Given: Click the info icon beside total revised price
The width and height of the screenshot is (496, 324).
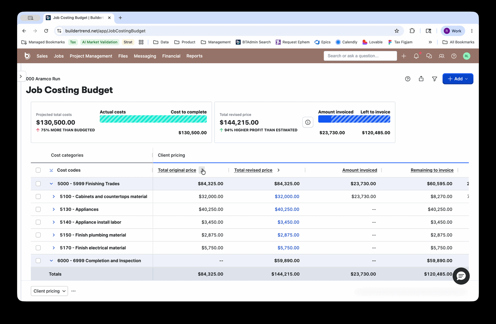Looking at the screenshot, I should pos(308,122).
